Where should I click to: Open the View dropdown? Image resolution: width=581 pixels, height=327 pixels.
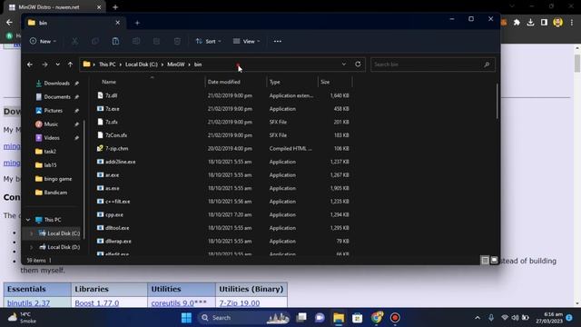(246, 41)
